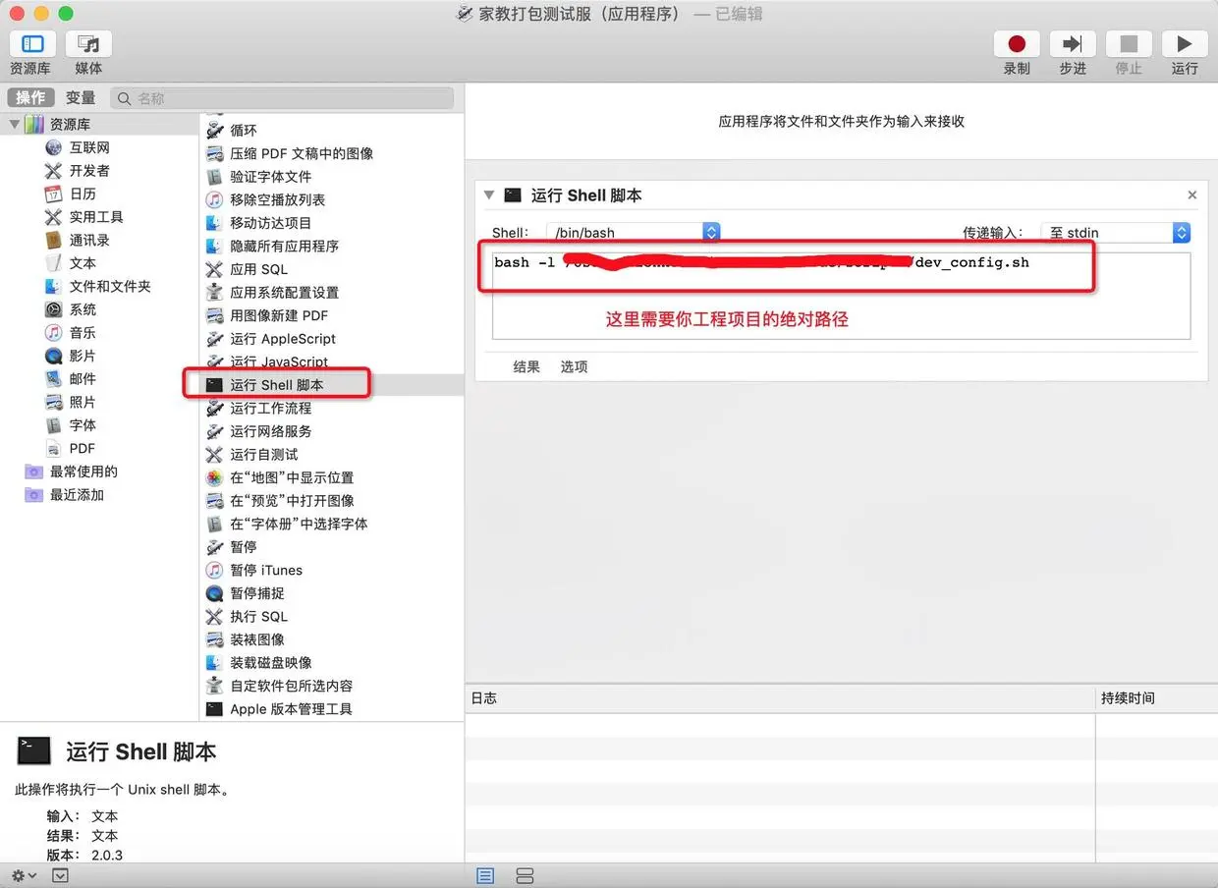Open the 媒体 browser in the toolbar
This screenshot has height=888, width=1218.
(87, 54)
